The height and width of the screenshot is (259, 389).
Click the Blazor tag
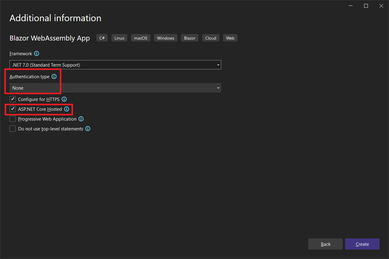coord(190,38)
